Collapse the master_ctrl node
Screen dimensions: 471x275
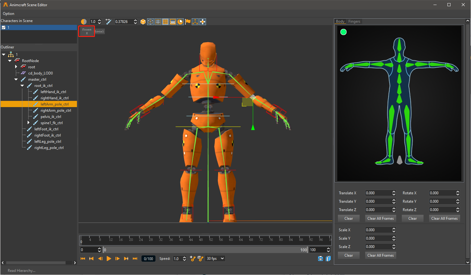[x=16, y=79]
